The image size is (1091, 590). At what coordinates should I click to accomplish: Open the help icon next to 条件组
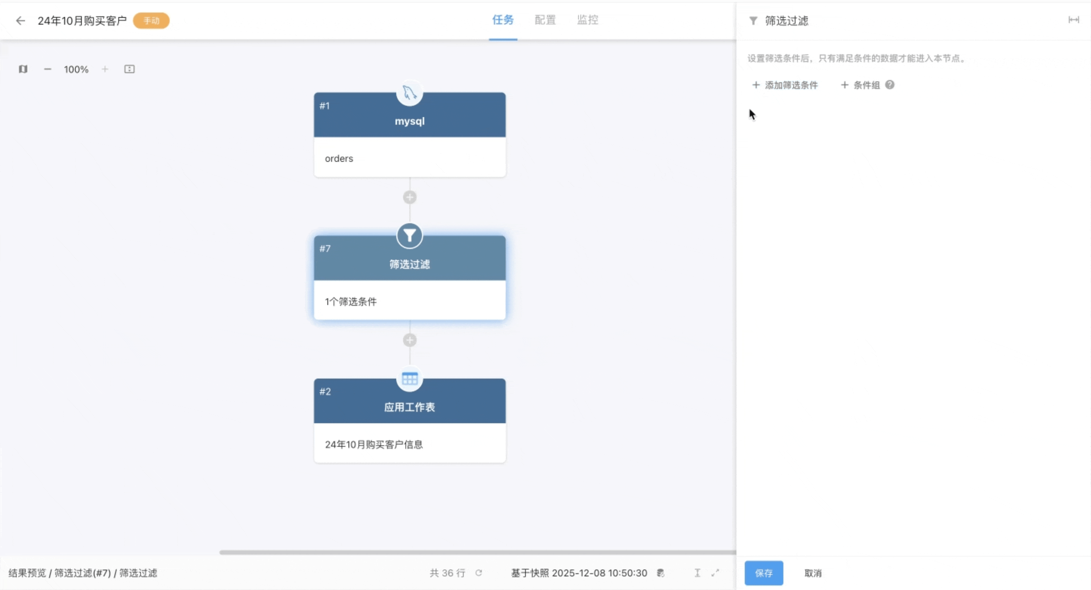890,85
